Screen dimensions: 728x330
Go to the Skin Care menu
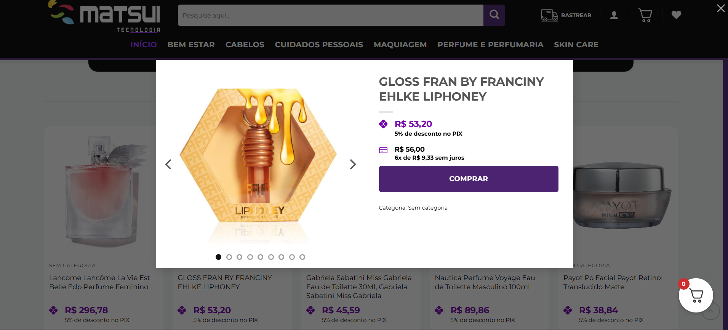tap(576, 45)
